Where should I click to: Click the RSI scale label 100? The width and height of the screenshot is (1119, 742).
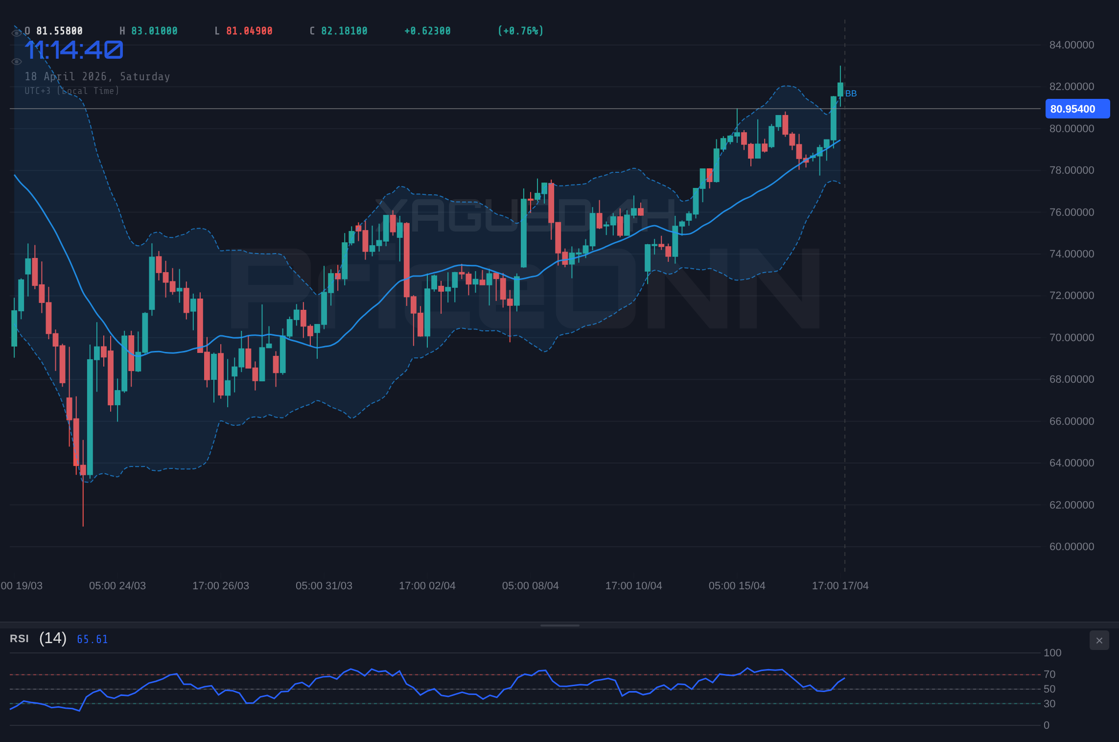[x=1052, y=653]
